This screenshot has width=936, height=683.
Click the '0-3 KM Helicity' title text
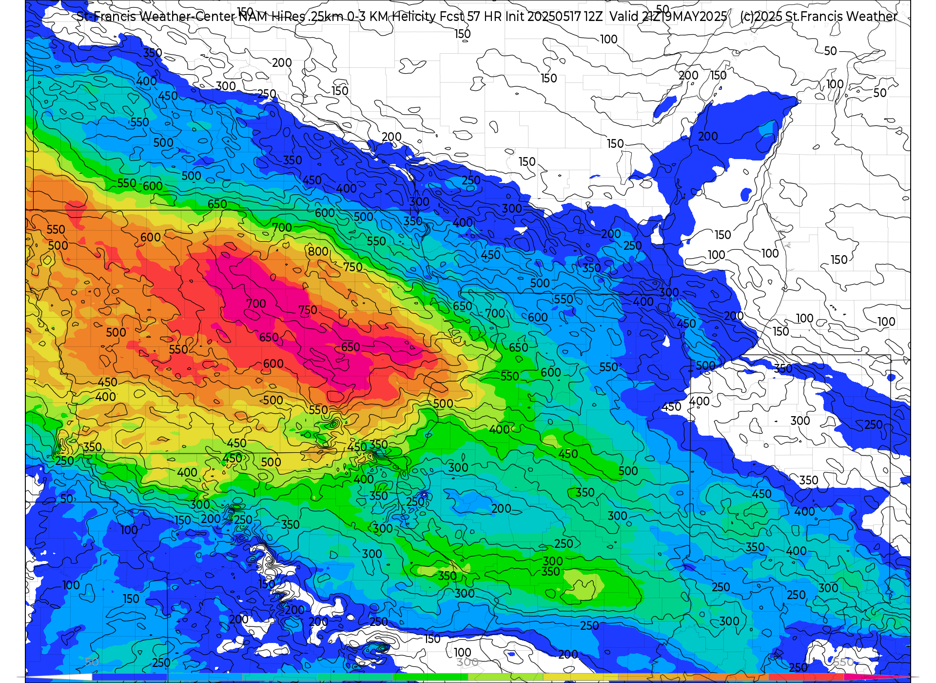coord(391,17)
